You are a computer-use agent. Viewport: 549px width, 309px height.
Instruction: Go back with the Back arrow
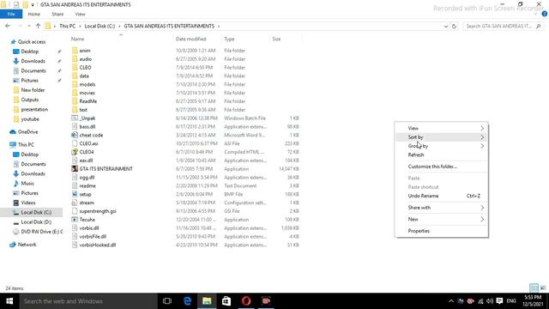point(8,26)
